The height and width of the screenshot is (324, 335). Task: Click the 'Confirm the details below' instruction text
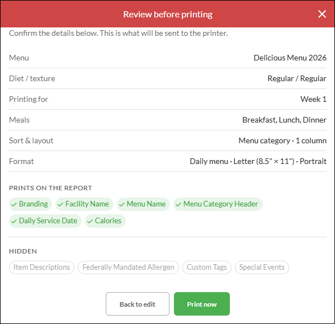(119, 33)
